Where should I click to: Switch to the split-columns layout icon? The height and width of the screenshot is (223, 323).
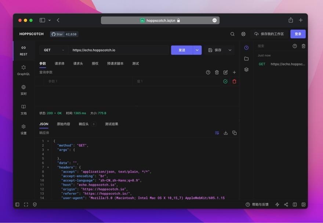[x=295, y=205]
